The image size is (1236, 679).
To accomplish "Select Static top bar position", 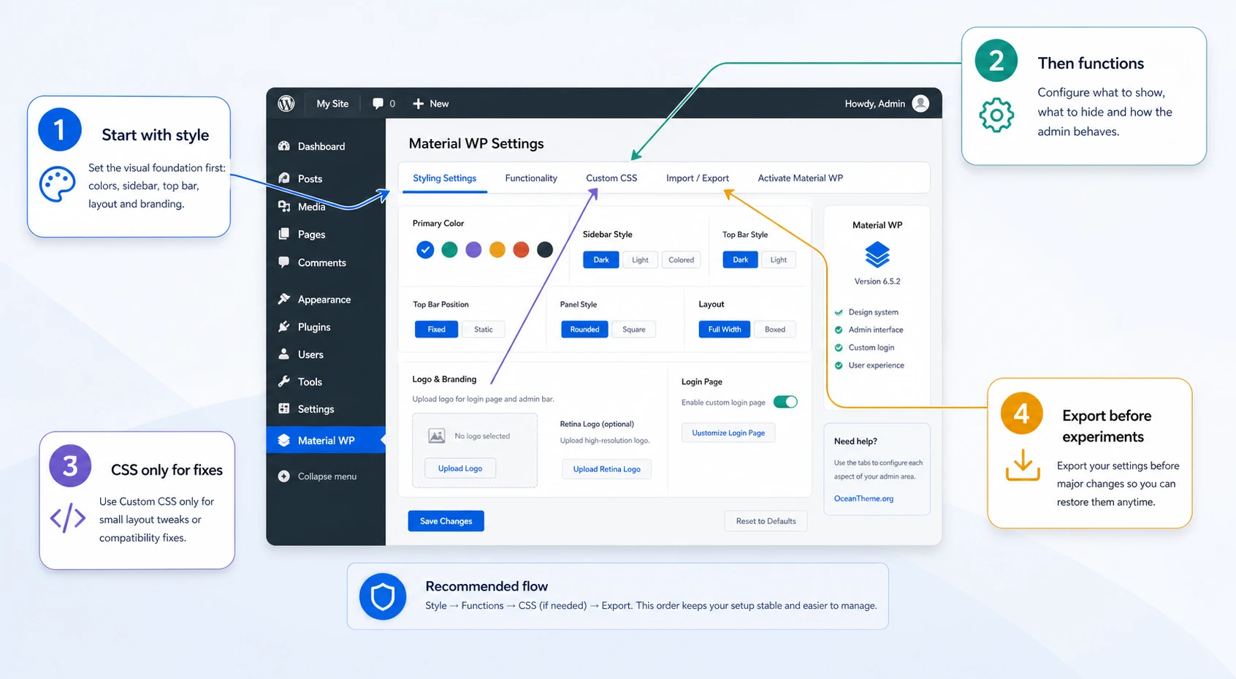I will pos(484,330).
